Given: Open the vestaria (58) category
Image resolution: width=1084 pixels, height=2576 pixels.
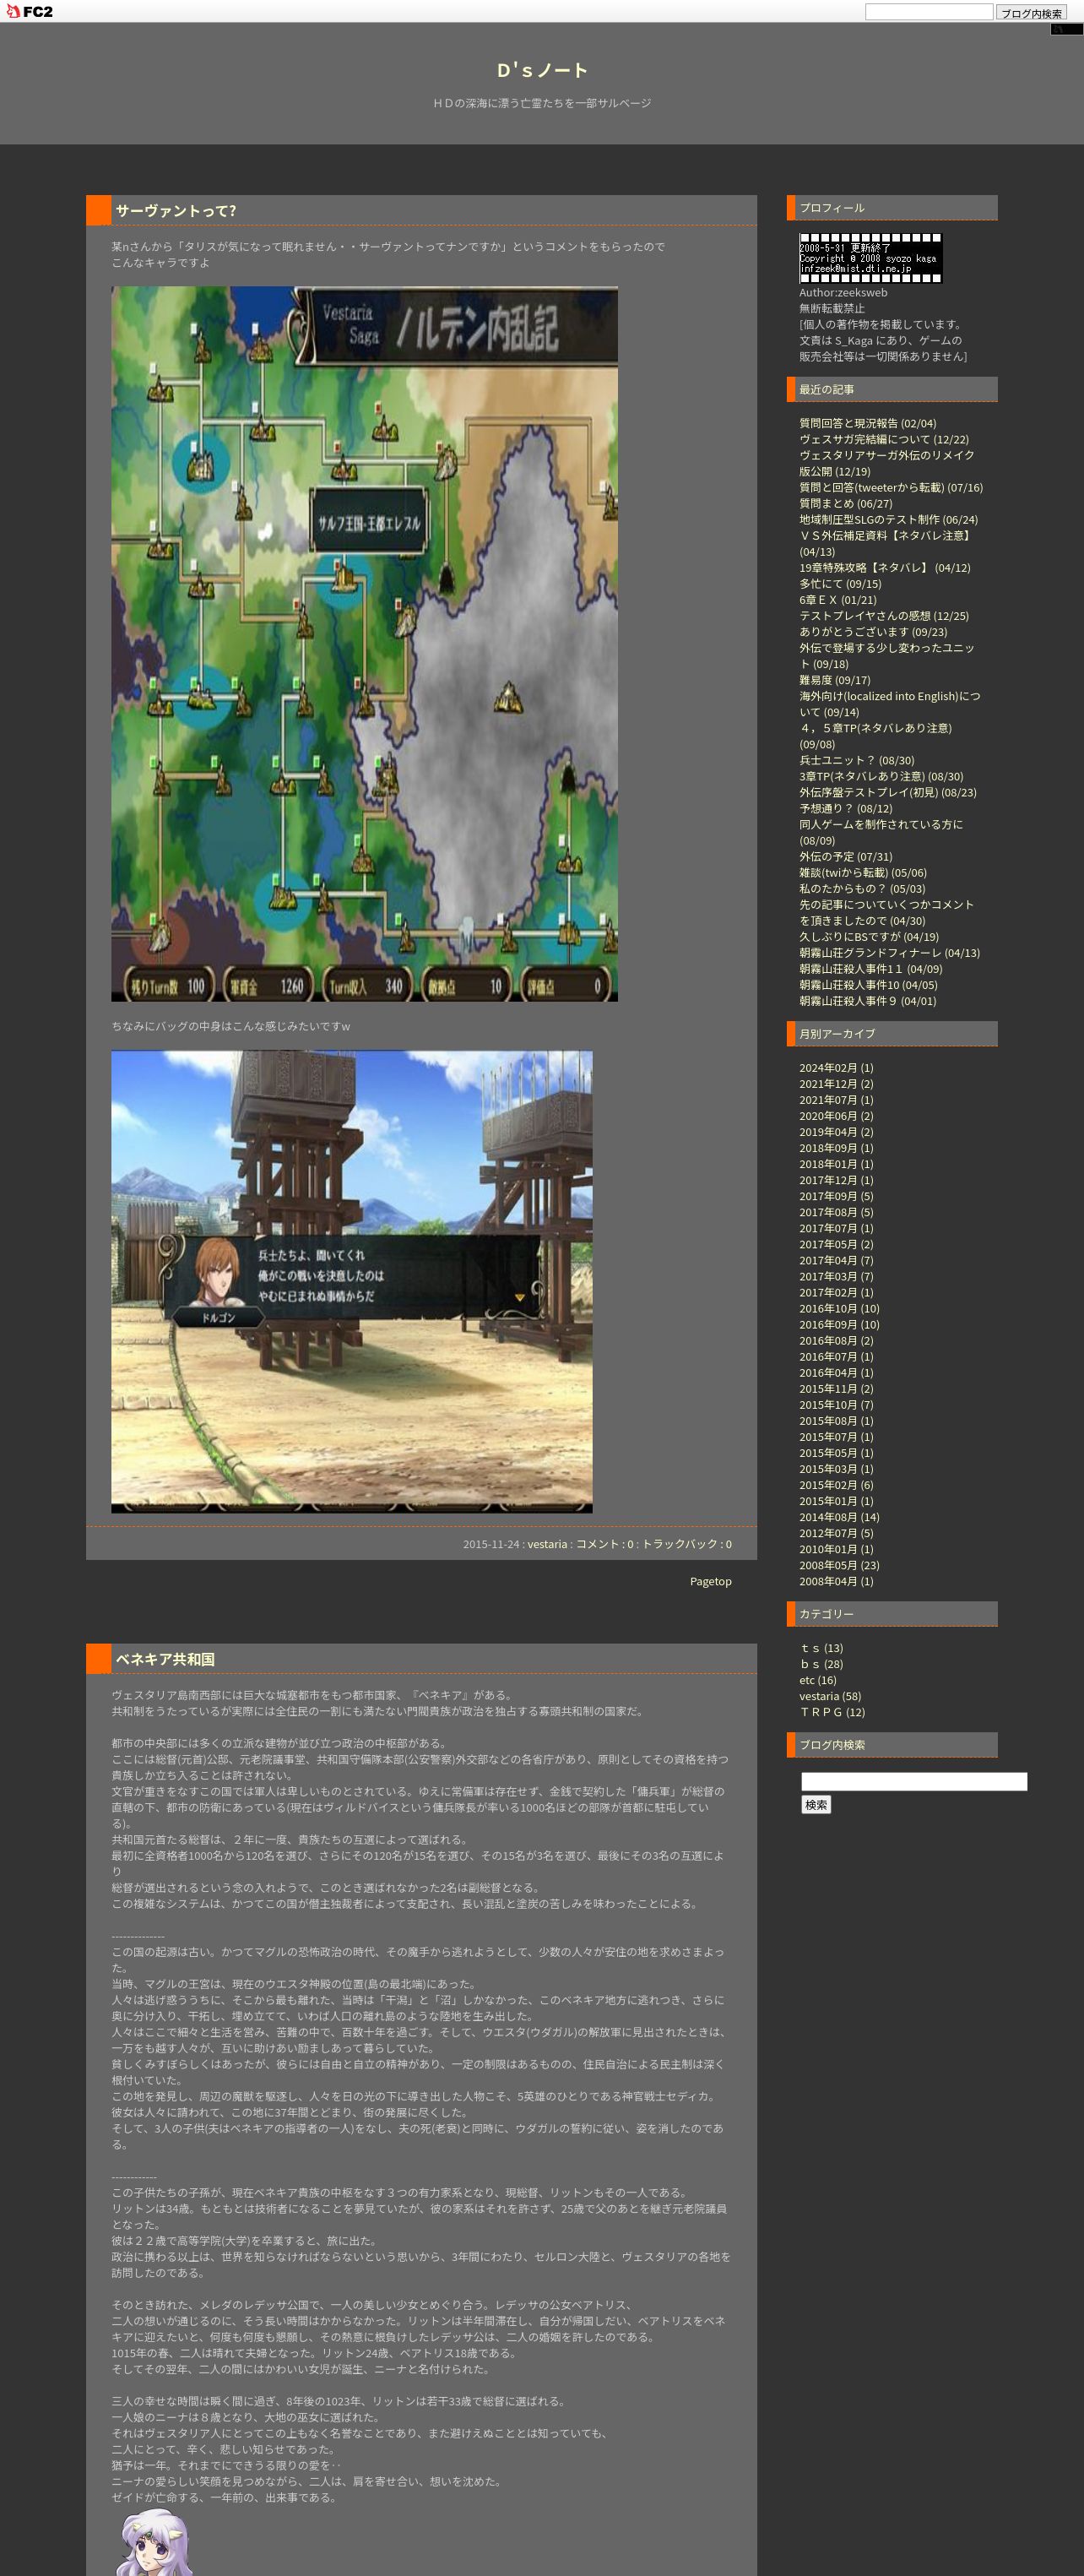Looking at the screenshot, I should [830, 1696].
